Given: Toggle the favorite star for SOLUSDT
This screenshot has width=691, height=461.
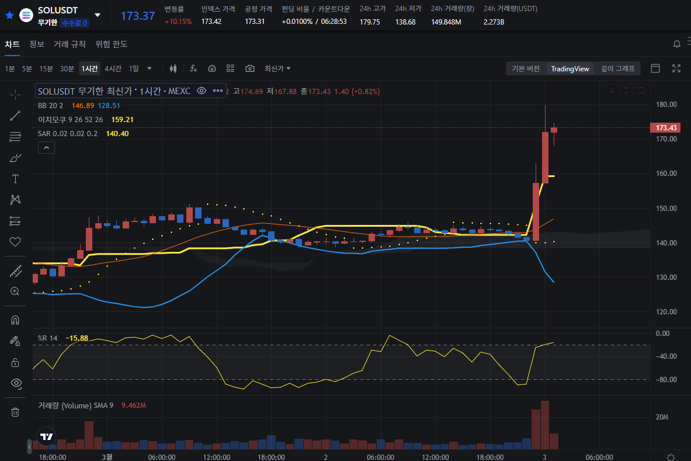Looking at the screenshot, I should [x=10, y=15].
